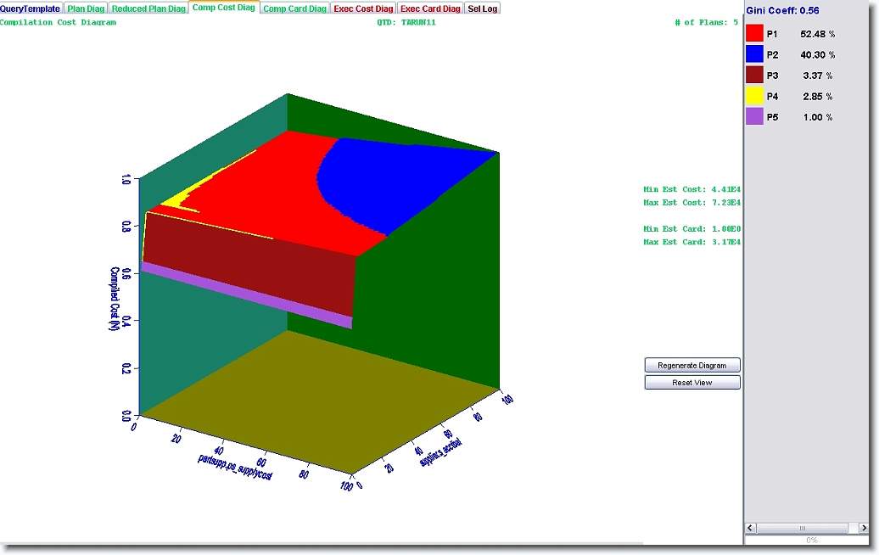Image resolution: width=879 pixels, height=555 pixels.
Task: Select the dark red P3 legend swatch
Action: tap(754, 76)
